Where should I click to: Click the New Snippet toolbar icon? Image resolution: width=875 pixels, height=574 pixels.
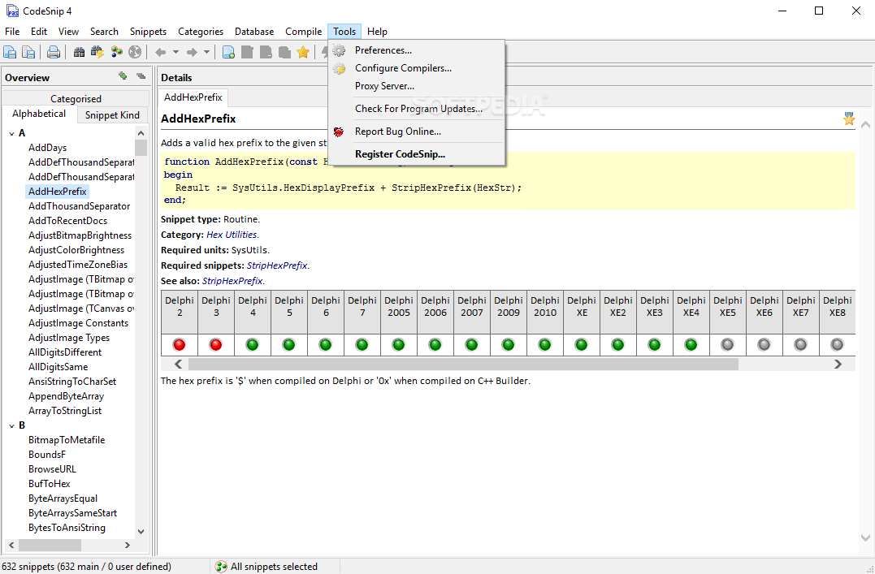point(229,53)
